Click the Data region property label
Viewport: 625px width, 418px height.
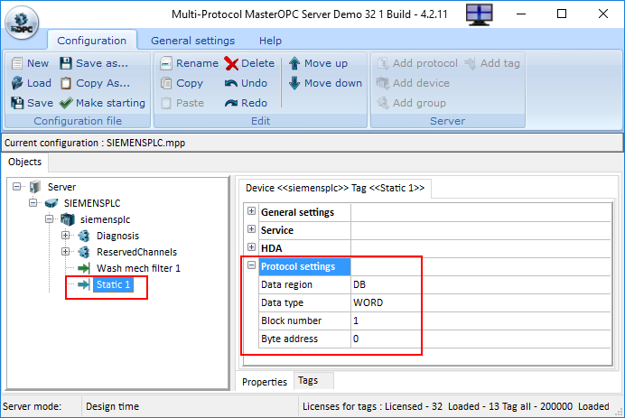pos(286,284)
